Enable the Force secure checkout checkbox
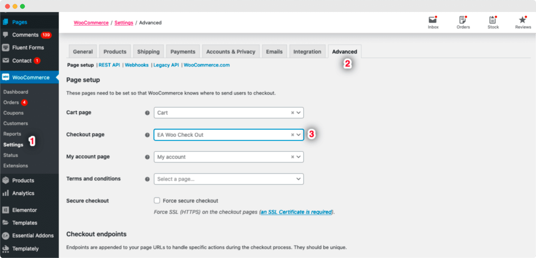 click(157, 200)
